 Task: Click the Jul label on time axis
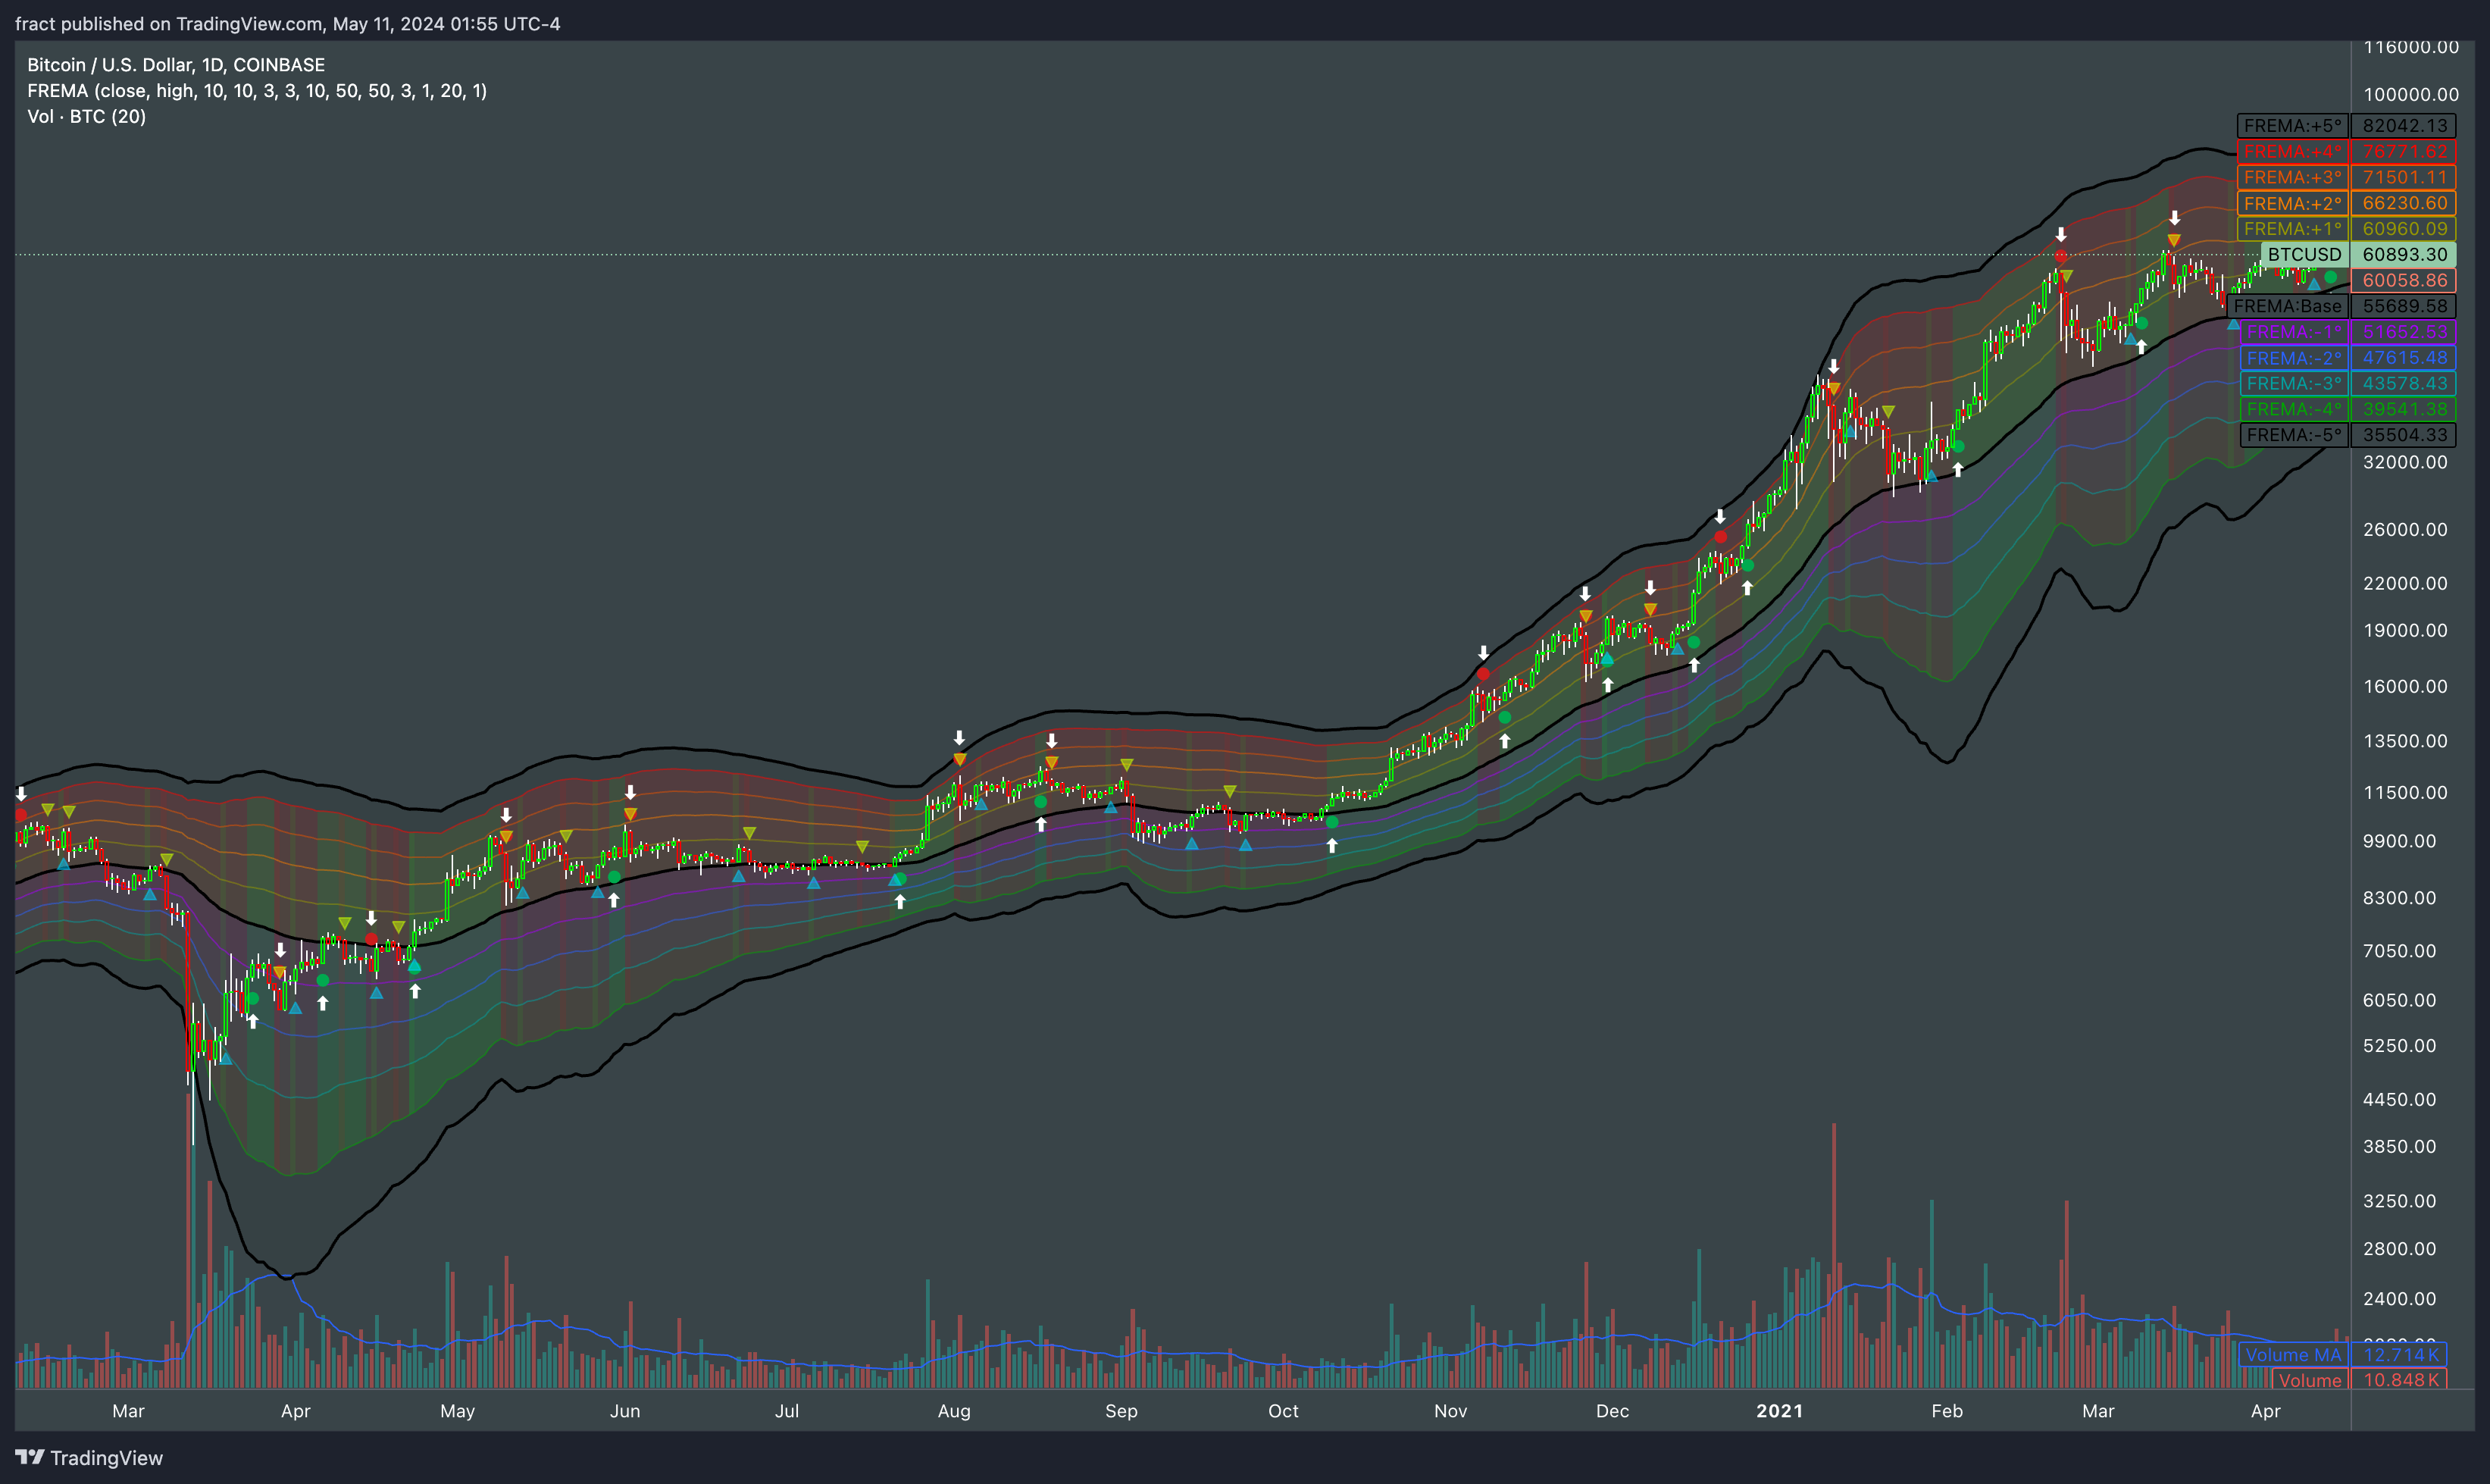(787, 1411)
